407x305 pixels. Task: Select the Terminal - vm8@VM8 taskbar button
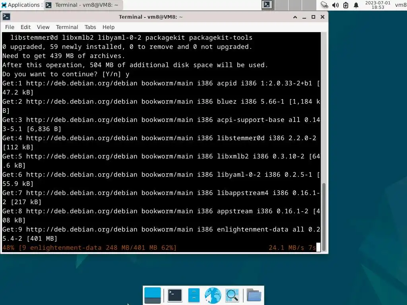tap(83, 5)
